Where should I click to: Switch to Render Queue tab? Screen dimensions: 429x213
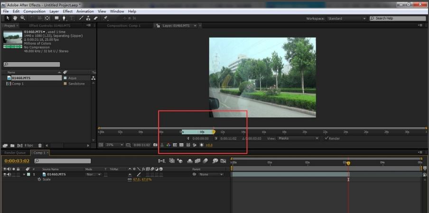(15, 153)
